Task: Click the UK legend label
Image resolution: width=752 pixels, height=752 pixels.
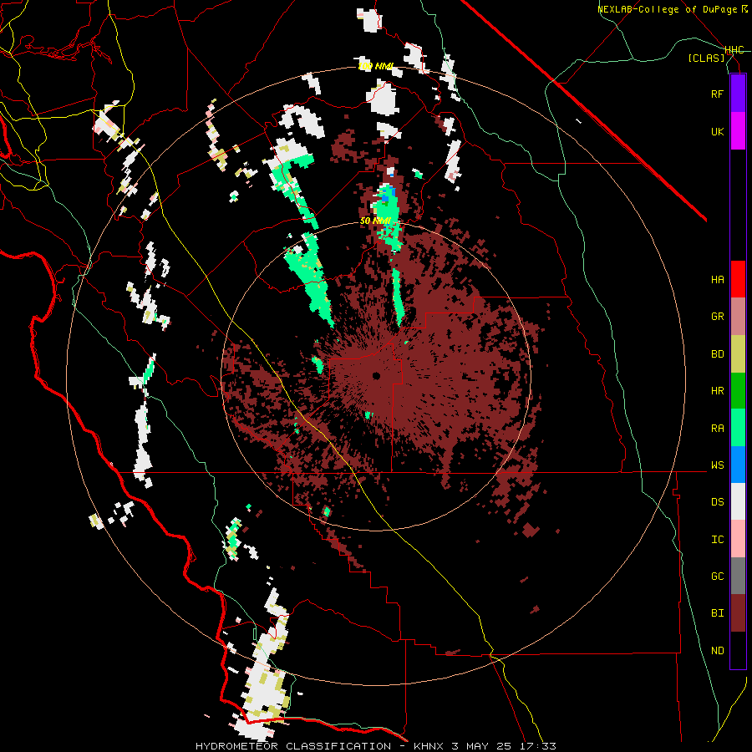Action: 717,131
